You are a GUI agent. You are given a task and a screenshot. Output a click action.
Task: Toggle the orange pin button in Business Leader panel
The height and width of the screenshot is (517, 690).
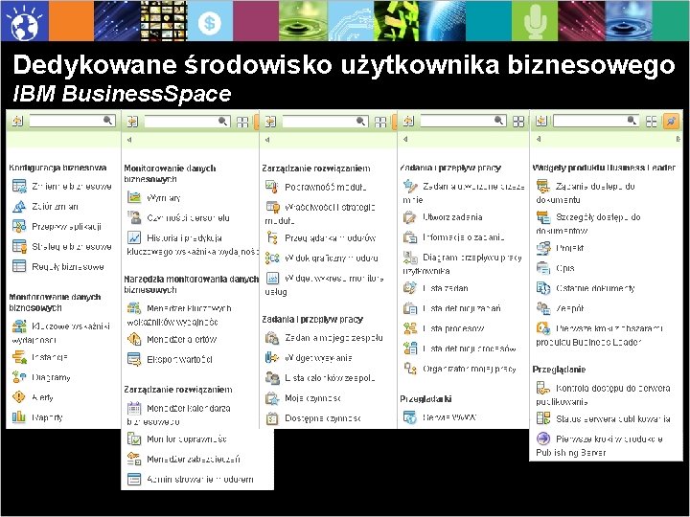click(671, 121)
